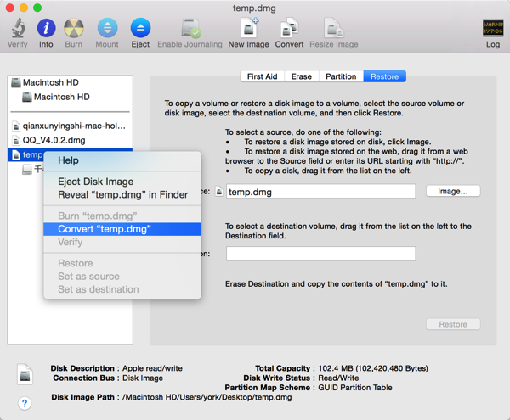Click the disk image icon beside Source field
Image resolution: width=510 pixels, height=420 pixels.
pyautogui.click(x=219, y=192)
